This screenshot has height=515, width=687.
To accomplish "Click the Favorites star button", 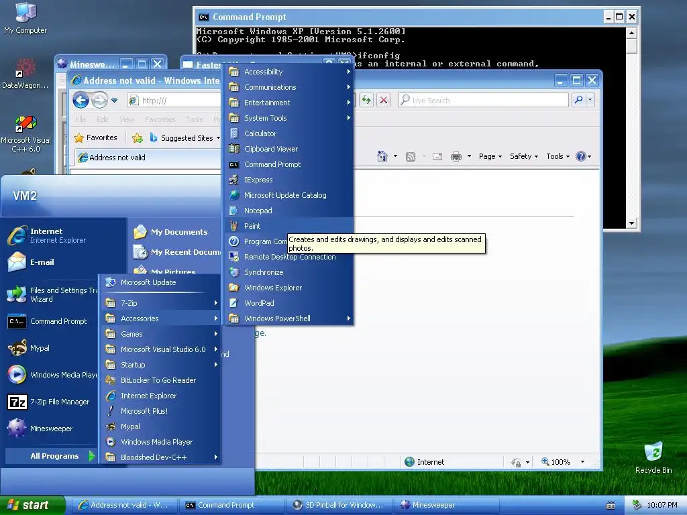I will click(x=96, y=137).
